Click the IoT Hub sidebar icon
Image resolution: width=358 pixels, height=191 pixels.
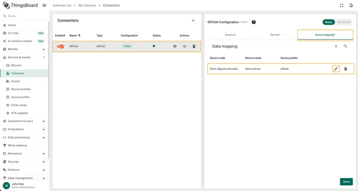[x=4, y=33]
